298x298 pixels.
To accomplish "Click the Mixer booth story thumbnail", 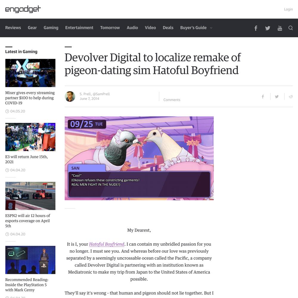I will [30, 73].
